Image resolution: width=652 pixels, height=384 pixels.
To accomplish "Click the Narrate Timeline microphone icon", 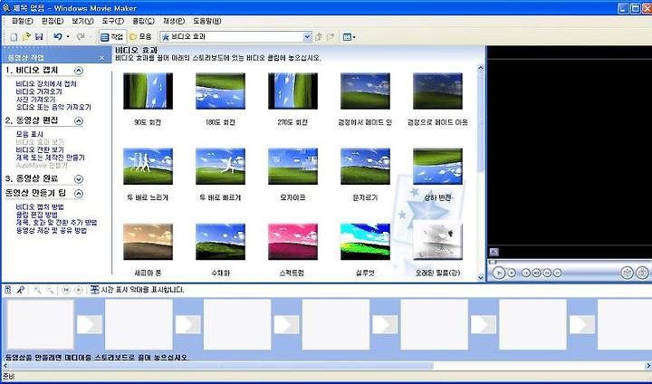I will click(x=20, y=290).
